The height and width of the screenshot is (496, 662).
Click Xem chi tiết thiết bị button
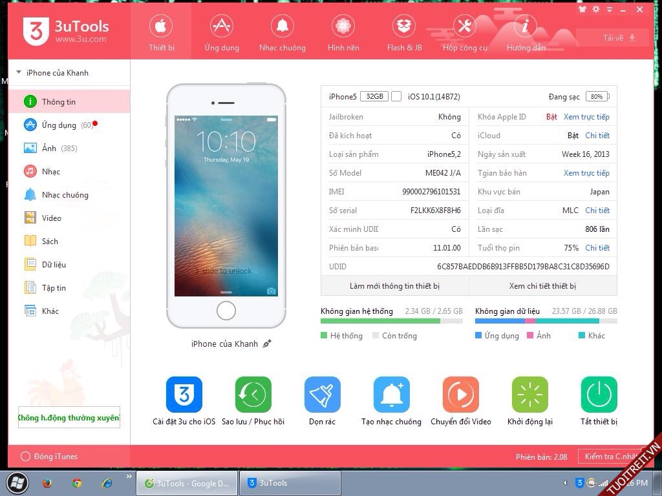point(542,286)
